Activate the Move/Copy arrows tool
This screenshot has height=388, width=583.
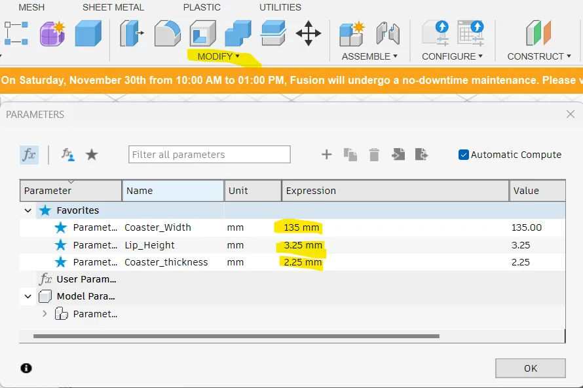[x=309, y=33]
